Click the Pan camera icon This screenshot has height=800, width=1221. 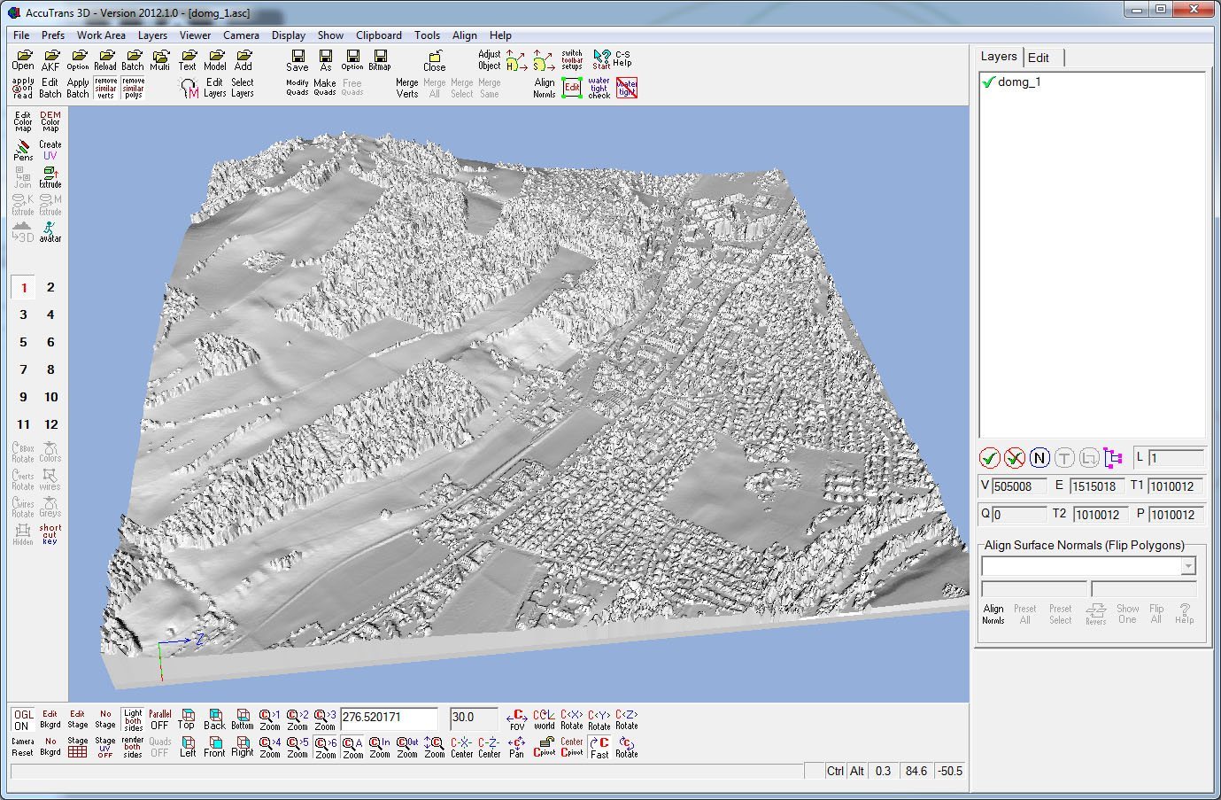(x=516, y=748)
